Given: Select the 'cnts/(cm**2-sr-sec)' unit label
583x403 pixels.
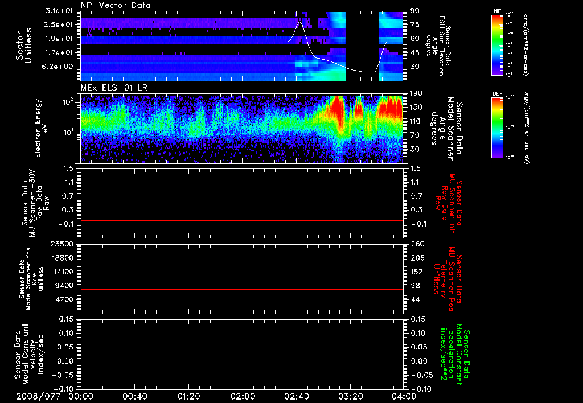Looking at the screenshot, I should point(525,44).
